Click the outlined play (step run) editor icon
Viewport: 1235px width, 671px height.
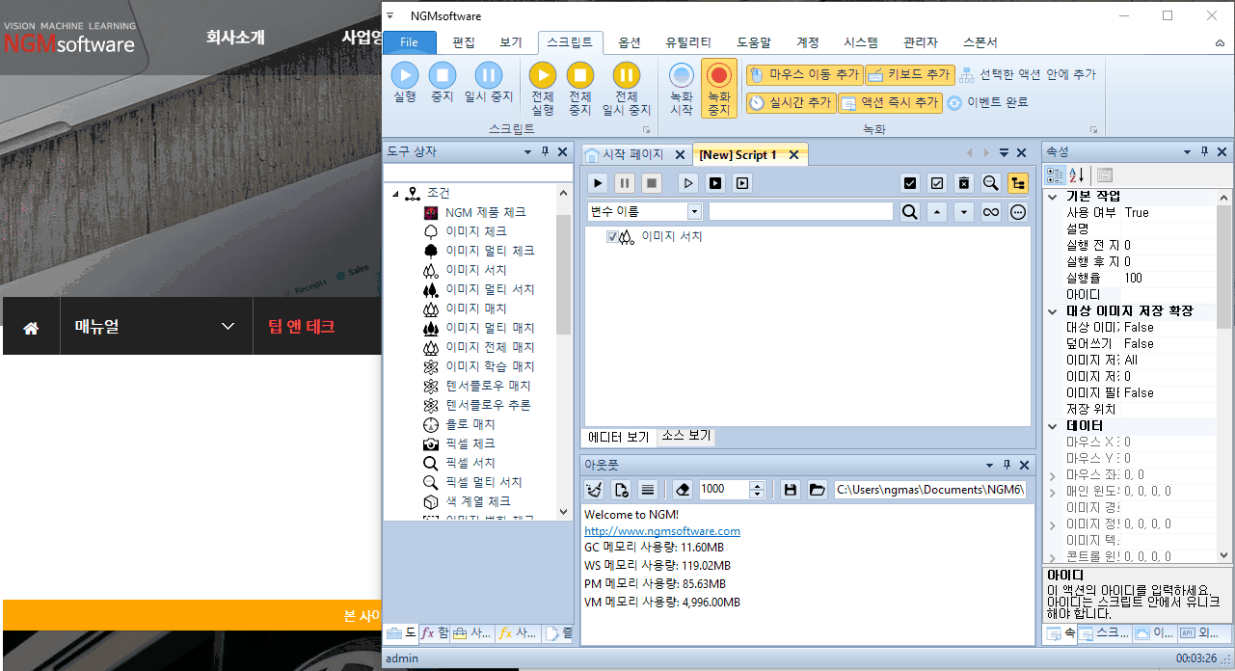pos(688,182)
